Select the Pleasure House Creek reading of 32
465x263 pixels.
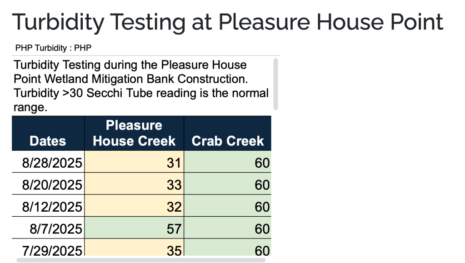pos(134,207)
